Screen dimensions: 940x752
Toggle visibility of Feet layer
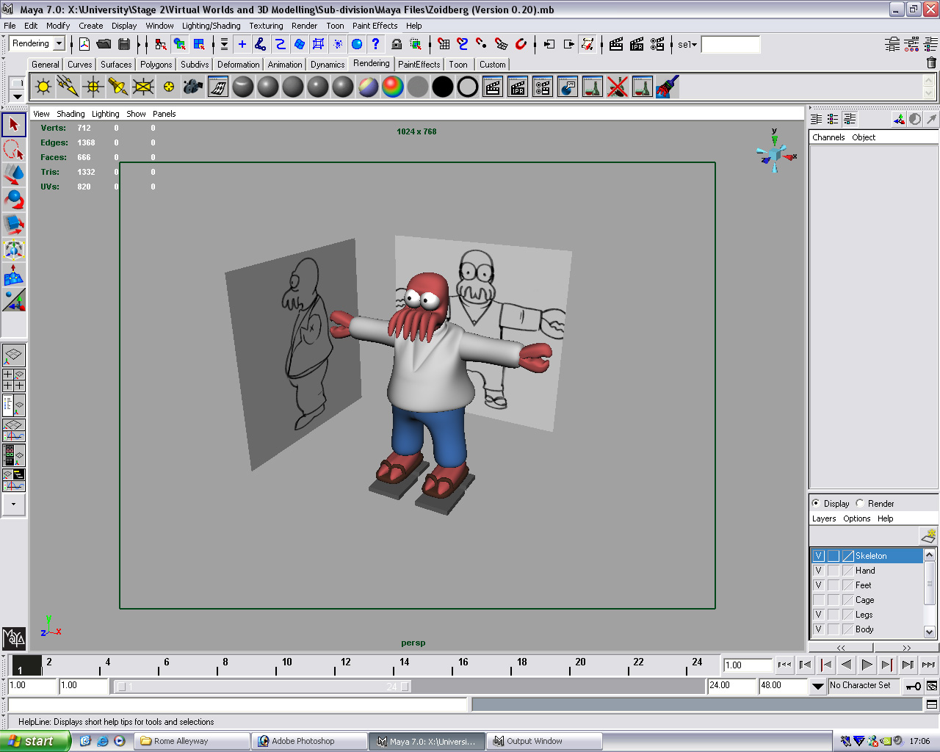[818, 585]
